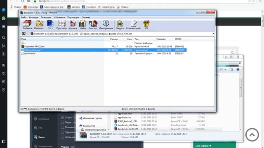This screenshot has height=148, width=264.
Task: Expand the Для офиса dropdown
Action: (203, 146)
